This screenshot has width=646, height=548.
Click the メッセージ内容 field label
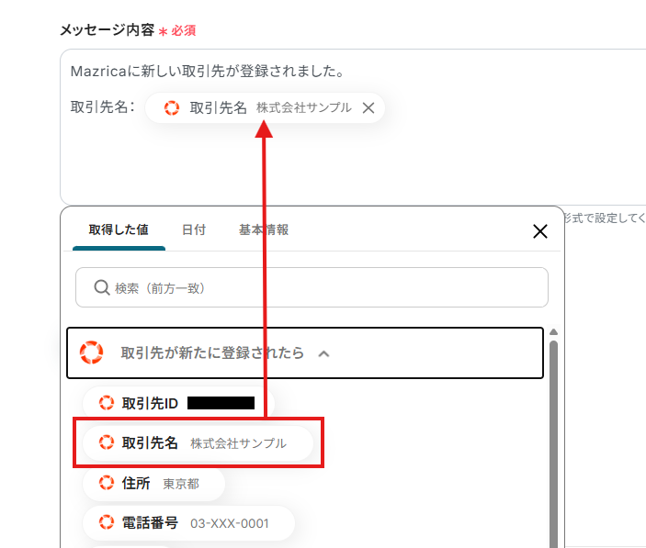(x=108, y=30)
